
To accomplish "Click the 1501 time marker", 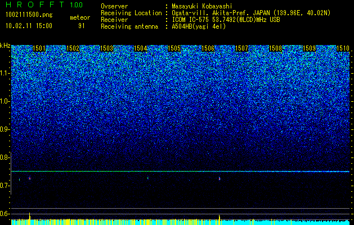I will click(x=39, y=48).
